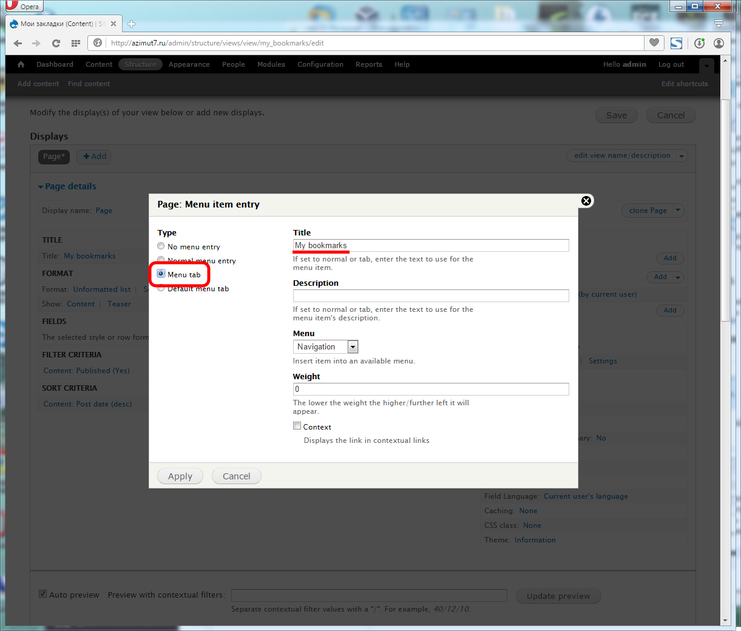The width and height of the screenshot is (741, 631).
Task: Click the Caching None link
Action: (x=528, y=511)
